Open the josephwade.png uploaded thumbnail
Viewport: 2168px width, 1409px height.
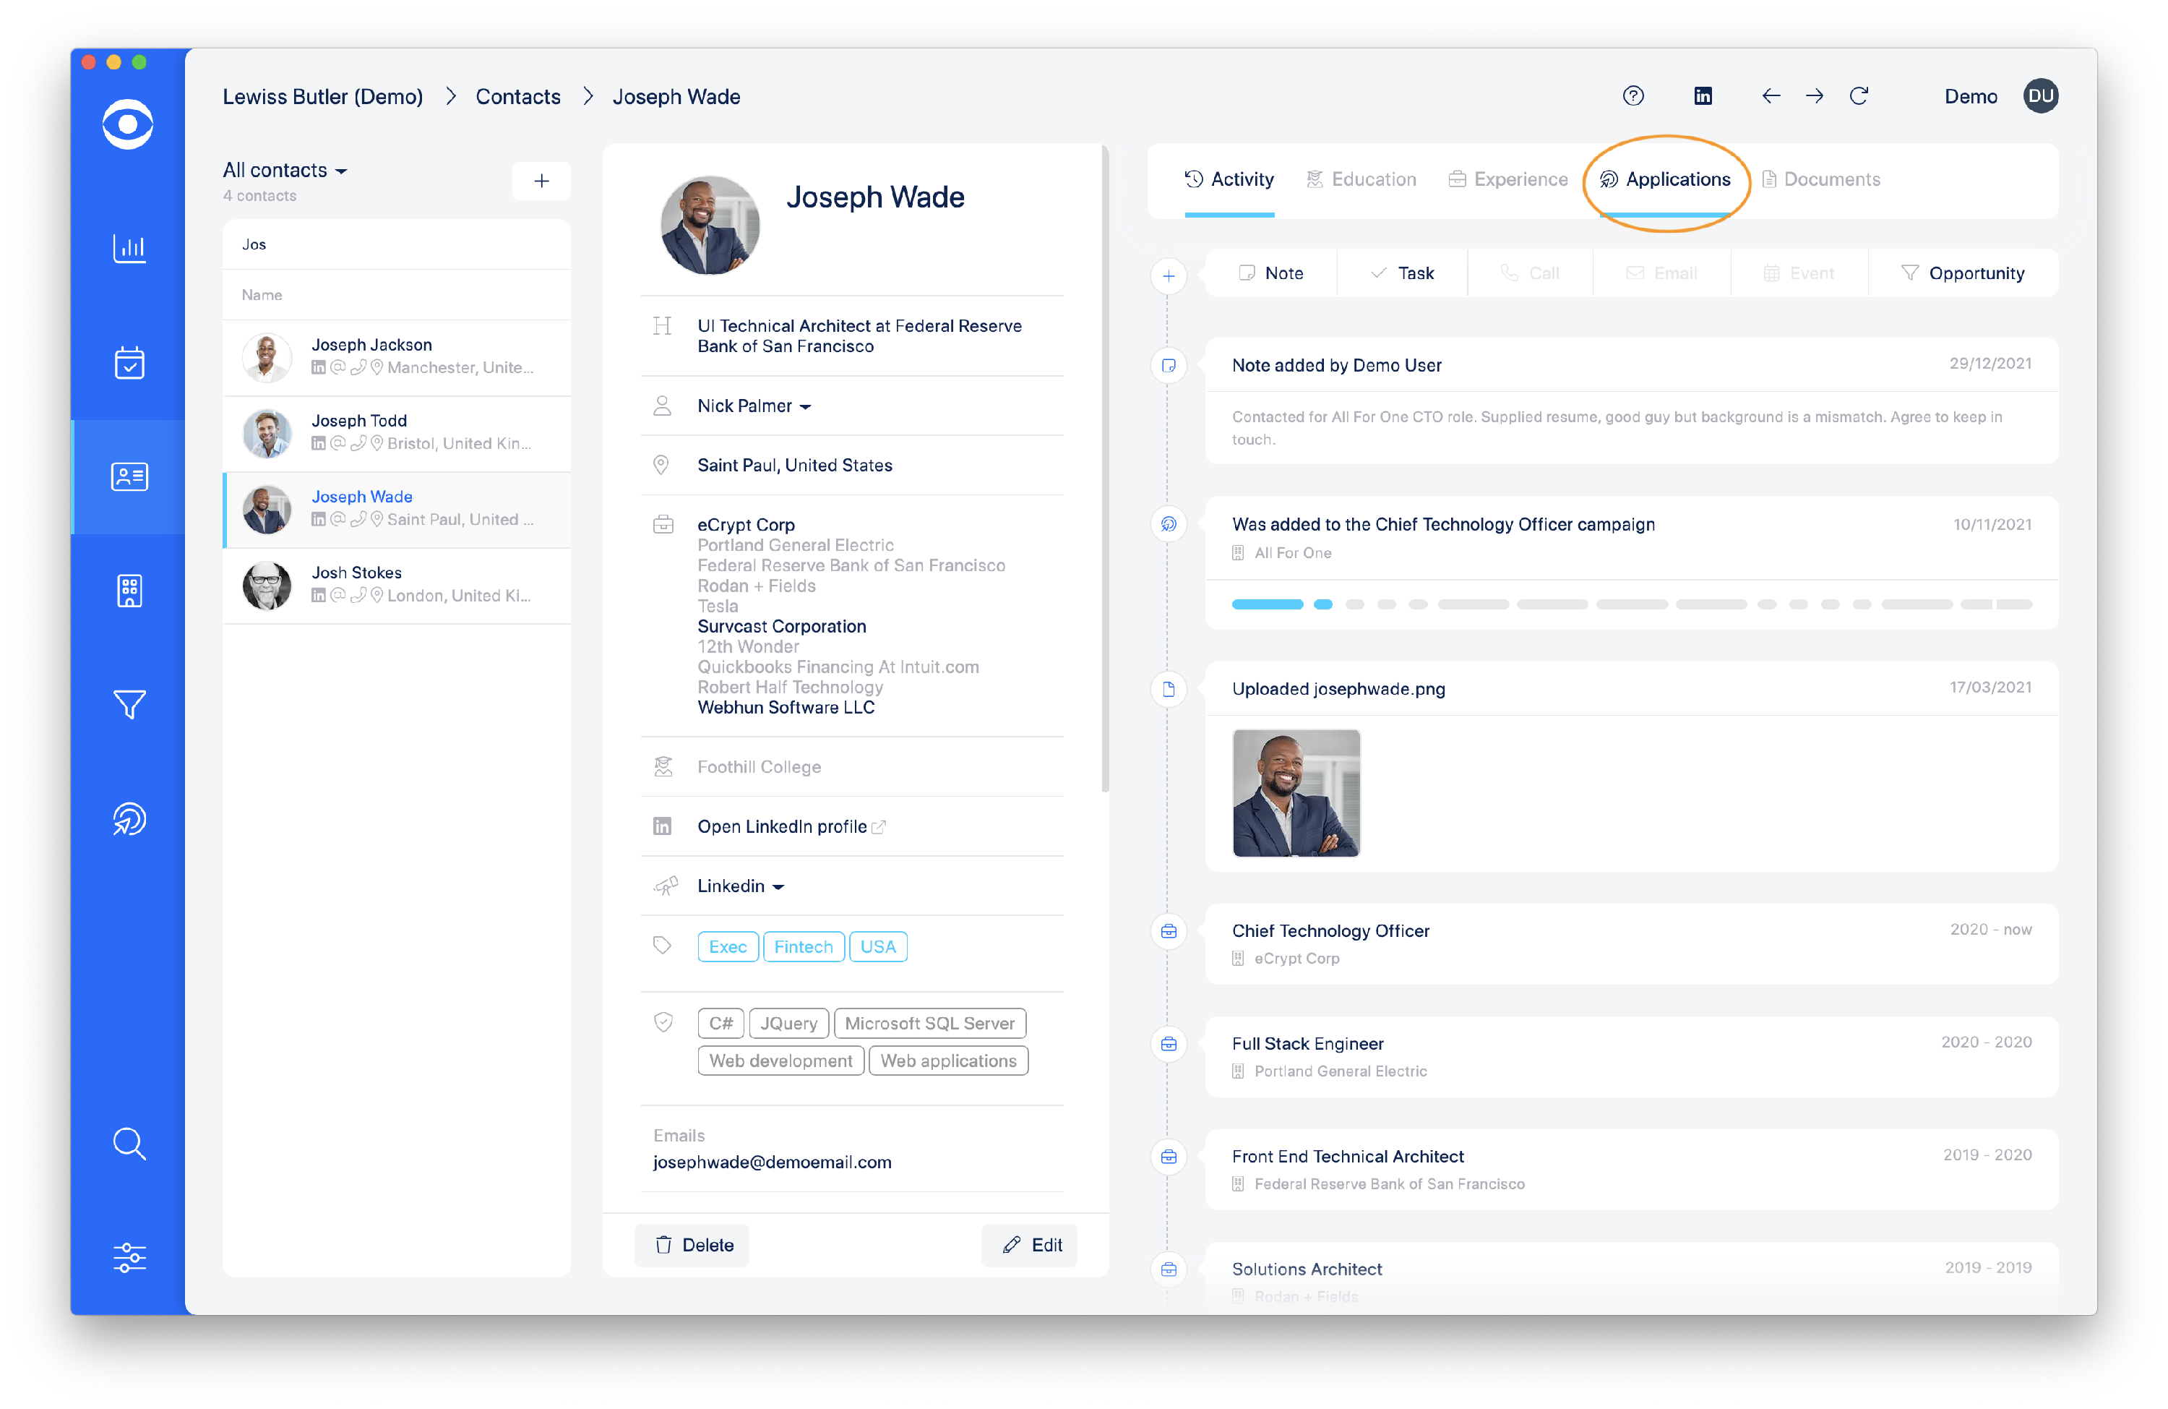pos(1295,793)
